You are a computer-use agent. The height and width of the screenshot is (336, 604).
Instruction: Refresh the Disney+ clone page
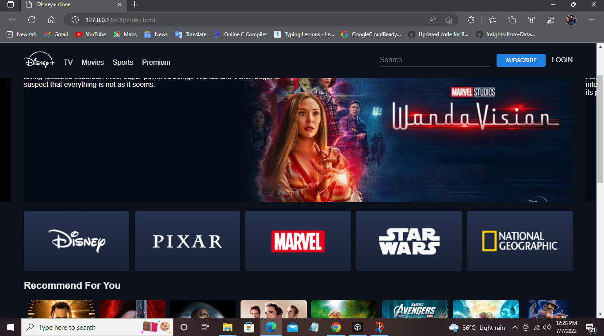pos(31,20)
